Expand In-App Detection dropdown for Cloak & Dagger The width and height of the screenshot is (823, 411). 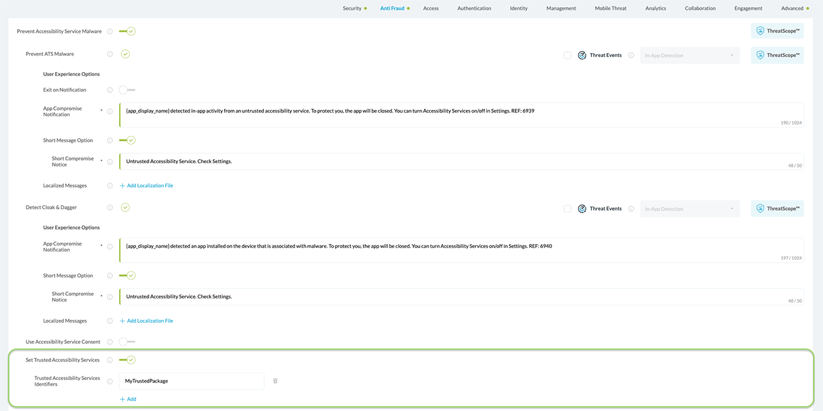(689, 209)
